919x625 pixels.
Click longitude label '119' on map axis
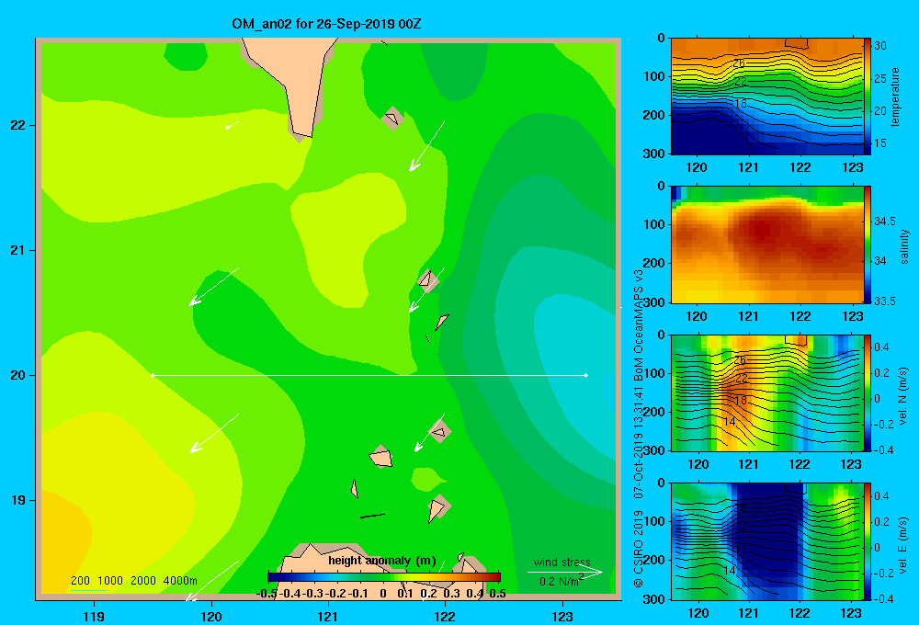click(x=94, y=617)
